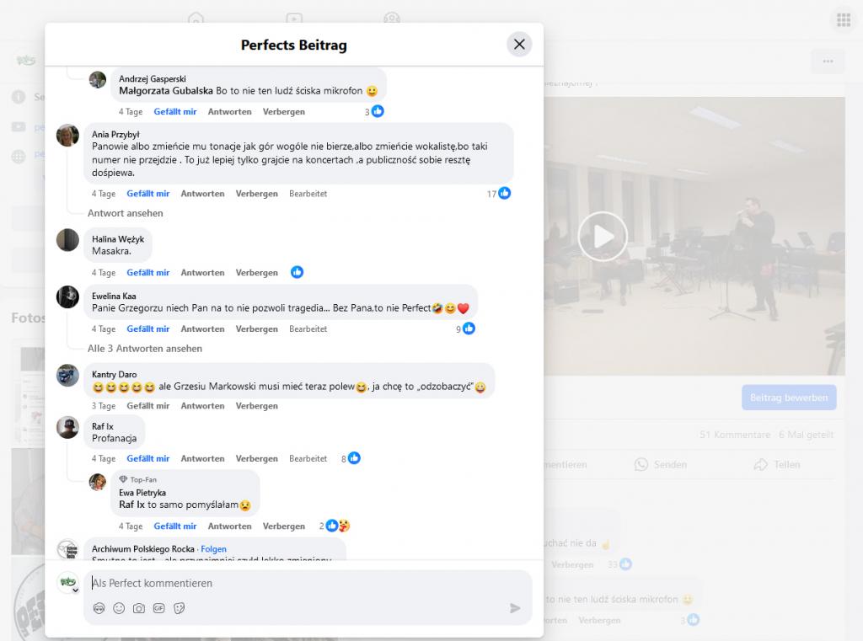Play the video in the background post
The width and height of the screenshot is (863, 641).
[603, 237]
